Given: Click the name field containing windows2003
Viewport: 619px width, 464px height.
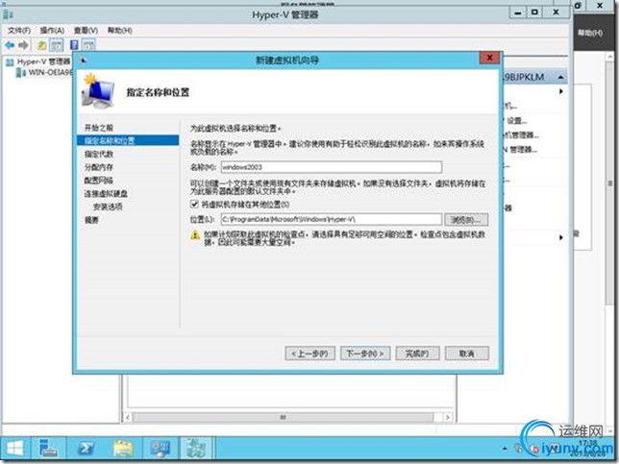Looking at the screenshot, I should coord(332,167).
